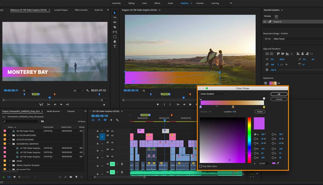Switch to Browse tab in Essential Graphics
Image resolution: width=323 pixels, height=185 pixels.
coord(268,16)
